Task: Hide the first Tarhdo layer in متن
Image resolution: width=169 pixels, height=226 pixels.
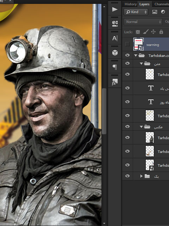Action: pyautogui.click(x=127, y=74)
